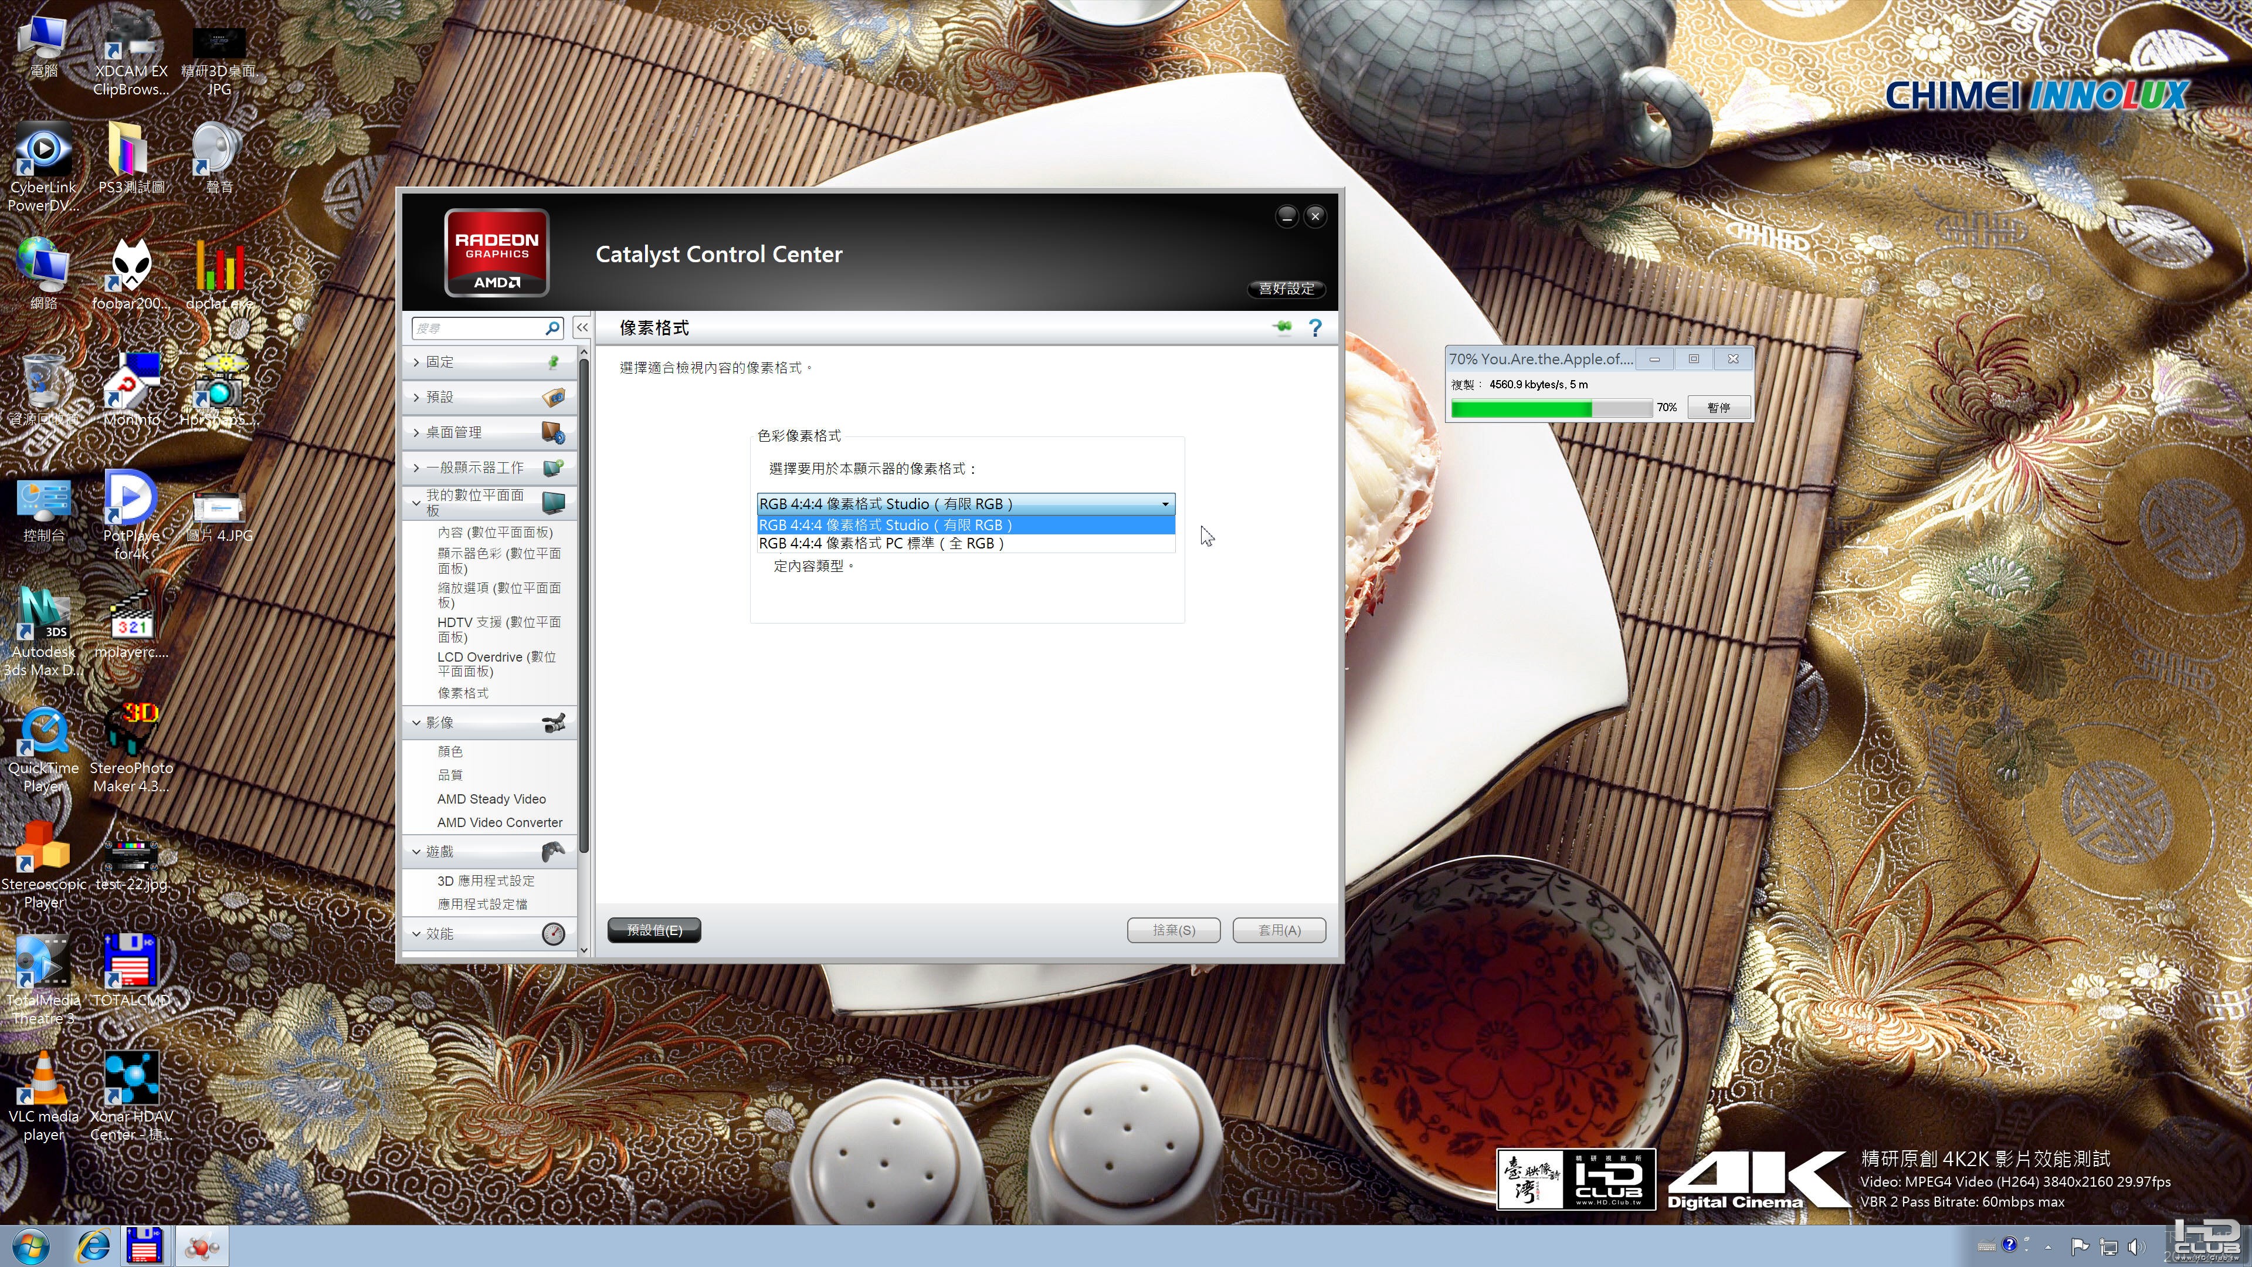
Task: Click the 喜好設定 button
Action: (1286, 289)
